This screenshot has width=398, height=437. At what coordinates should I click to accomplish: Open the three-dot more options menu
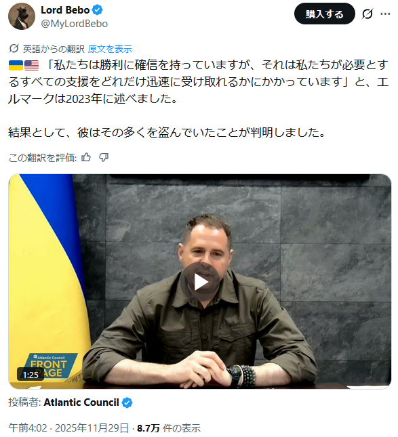[385, 14]
